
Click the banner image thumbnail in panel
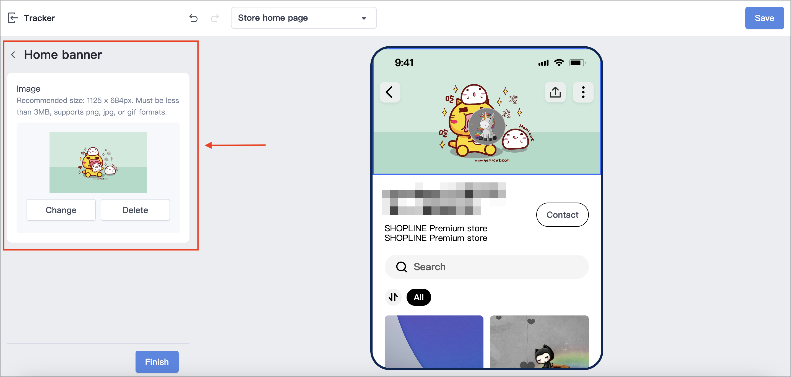(x=98, y=162)
